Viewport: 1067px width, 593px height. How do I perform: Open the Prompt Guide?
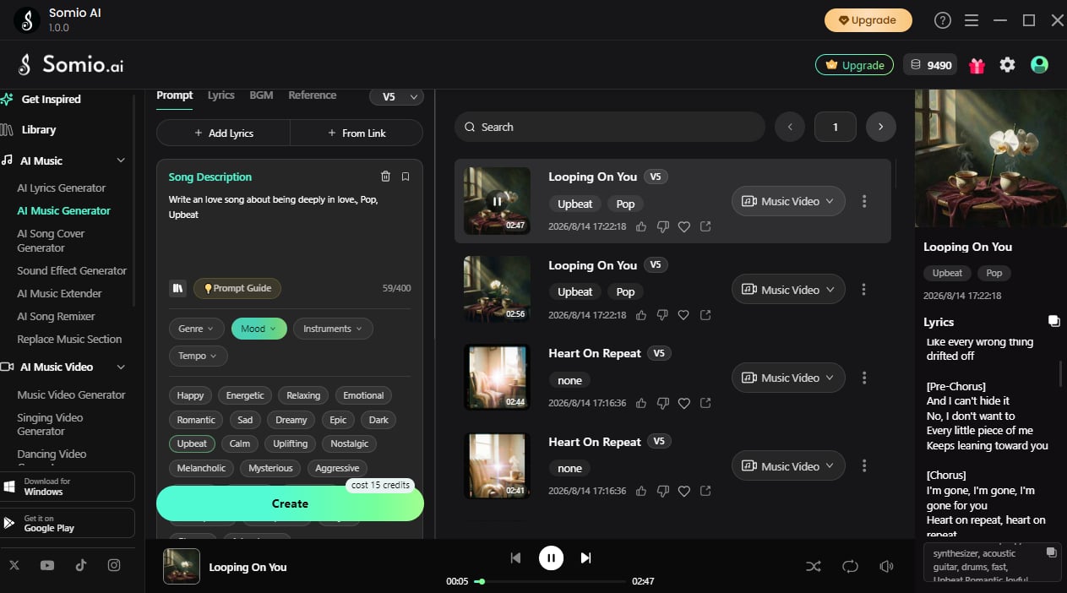point(237,288)
